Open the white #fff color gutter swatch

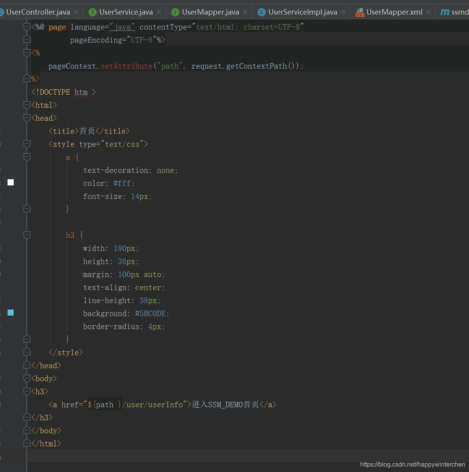coord(11,182)
